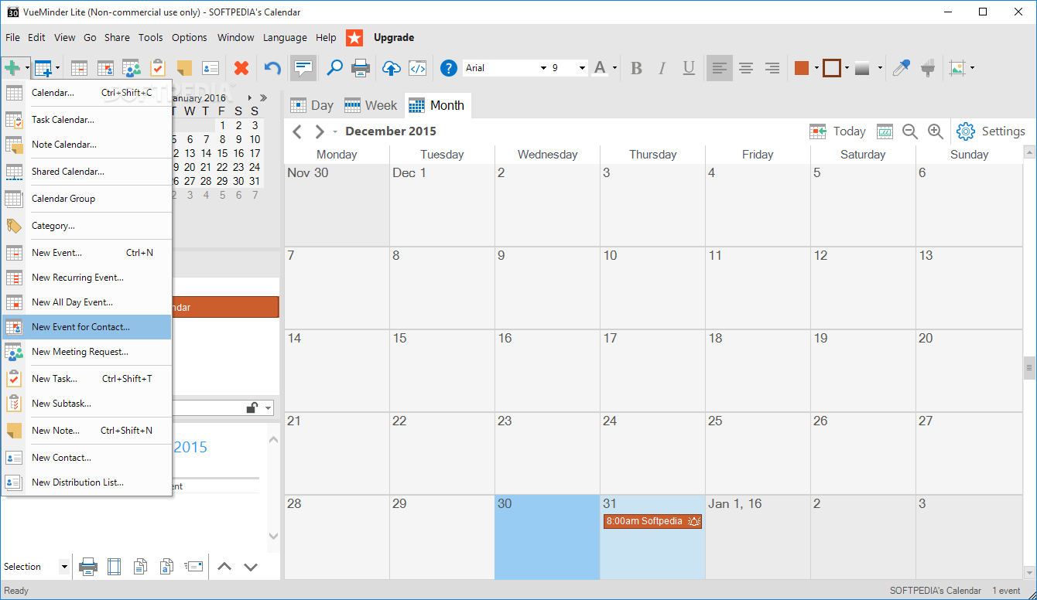Image resolution: width=1037 pixels, height=600 pixels.
Task: Click the 8:00am Softpedia event
Action: [x=652, y=521]
